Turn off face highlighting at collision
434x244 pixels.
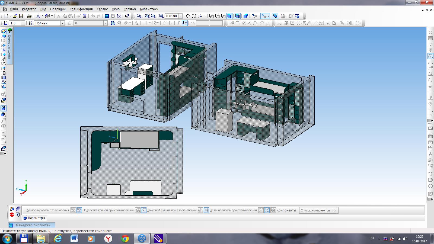pos(144,210)
